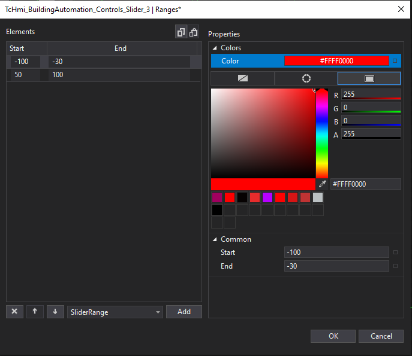This screenshot has height=356, width=412.
Task: Confirm with the OK button
Action: tap(333, 336)
